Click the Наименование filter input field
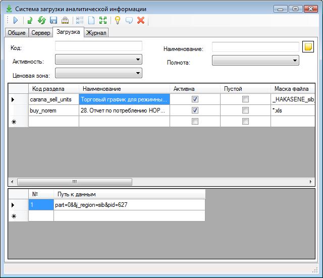The width and height of the screenshot is (323, 278). pos(255,47)
